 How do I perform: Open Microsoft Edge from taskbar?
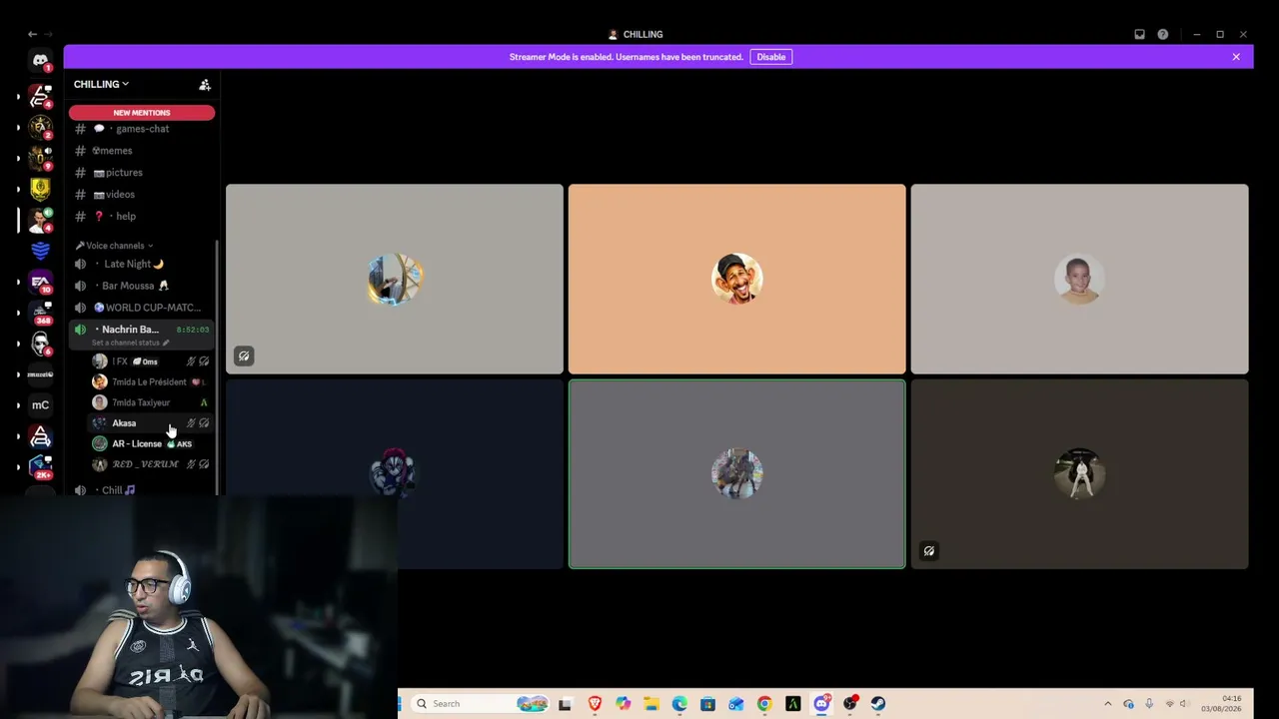point(679,704)
